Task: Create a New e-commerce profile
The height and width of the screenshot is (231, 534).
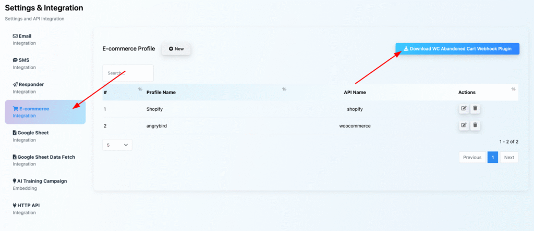Action: coord(176,48)
